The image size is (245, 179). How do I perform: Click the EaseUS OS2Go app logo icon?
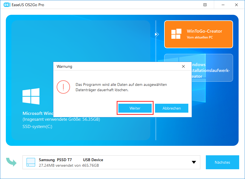tap(7, 5)
